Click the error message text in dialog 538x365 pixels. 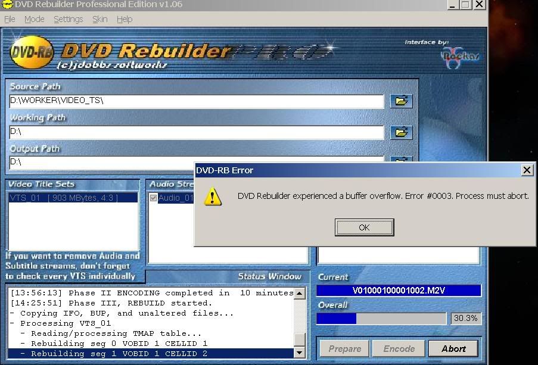[x=383, y=196]
